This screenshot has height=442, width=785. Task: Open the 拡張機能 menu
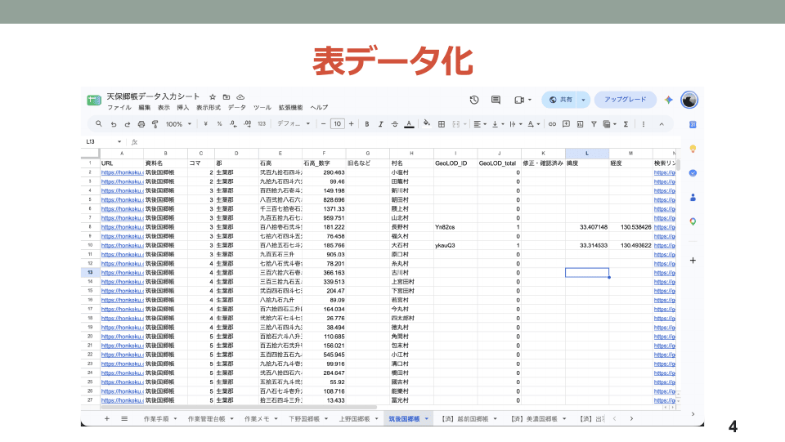coord(290,108)
